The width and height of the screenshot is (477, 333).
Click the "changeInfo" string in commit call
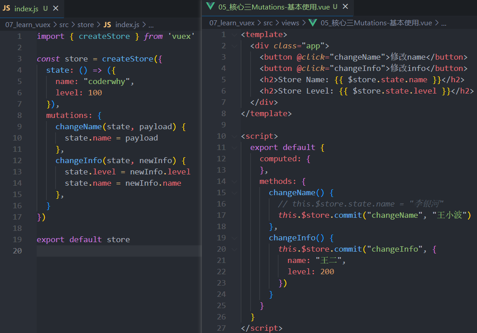click(x=395, y=249)
